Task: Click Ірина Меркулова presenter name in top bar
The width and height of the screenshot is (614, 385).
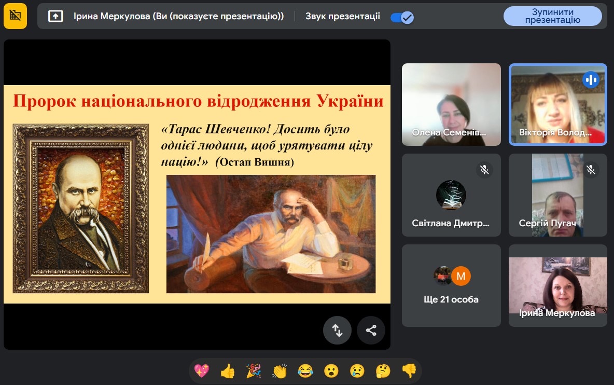Action: click(178, 16)
